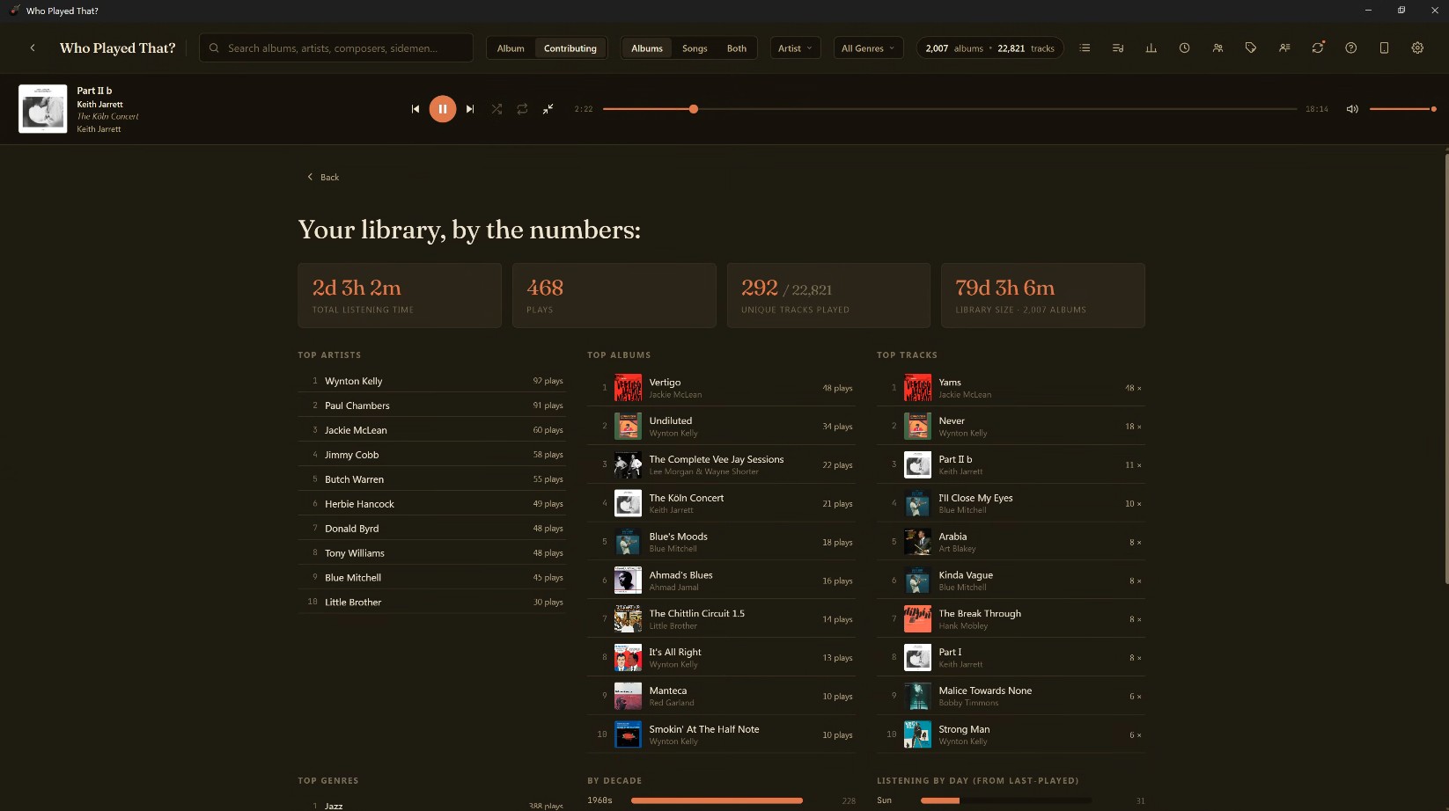Select Jackie McLean in Top Artists

pyautogui.click(x=432, y=430)
